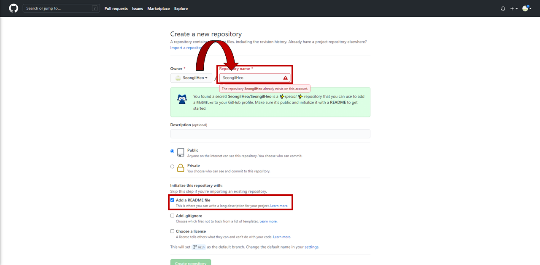Open the GitHub home logo

(x=13, y=8)
